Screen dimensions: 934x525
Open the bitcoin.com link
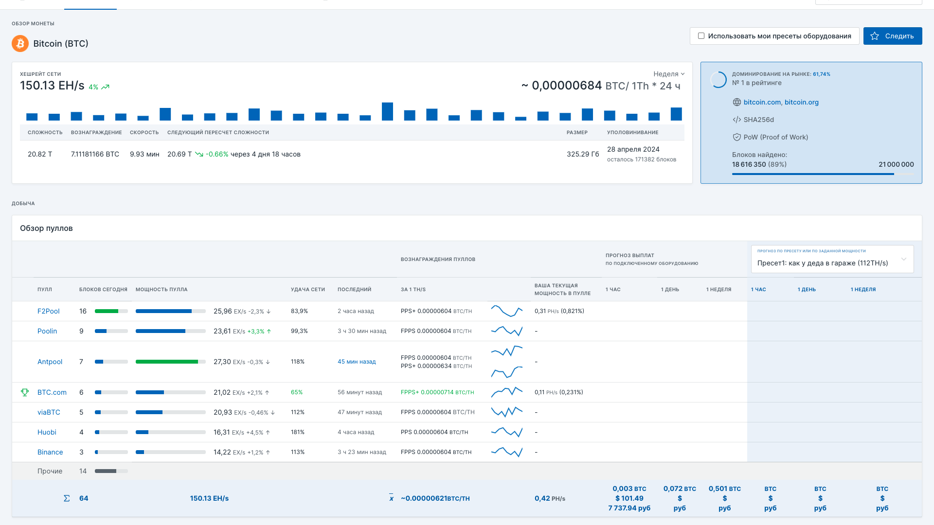tap(762, 102)
